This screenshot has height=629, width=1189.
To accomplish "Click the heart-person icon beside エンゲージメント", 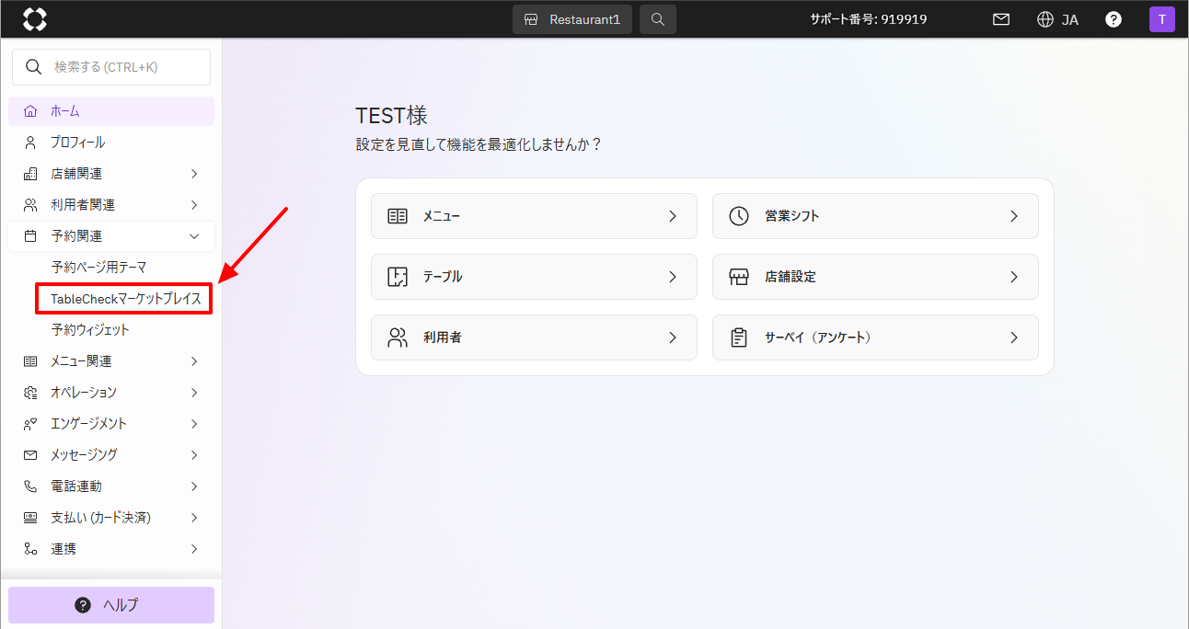I will point(30,424).
